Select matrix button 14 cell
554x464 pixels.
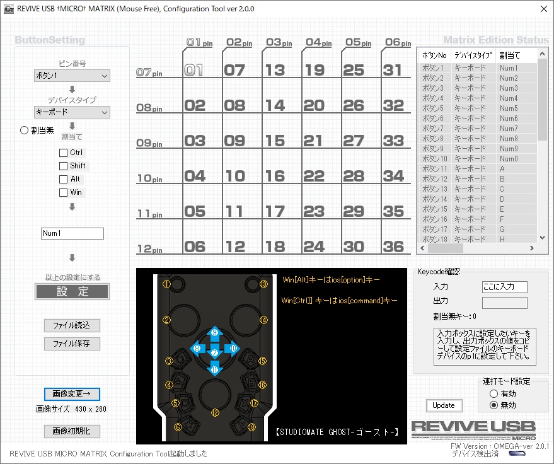click(x=275, y=105)
